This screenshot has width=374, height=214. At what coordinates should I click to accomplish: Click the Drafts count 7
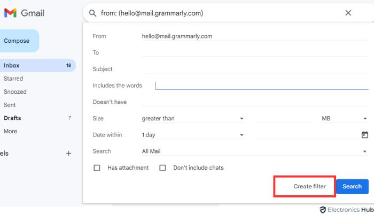point(69,118)
